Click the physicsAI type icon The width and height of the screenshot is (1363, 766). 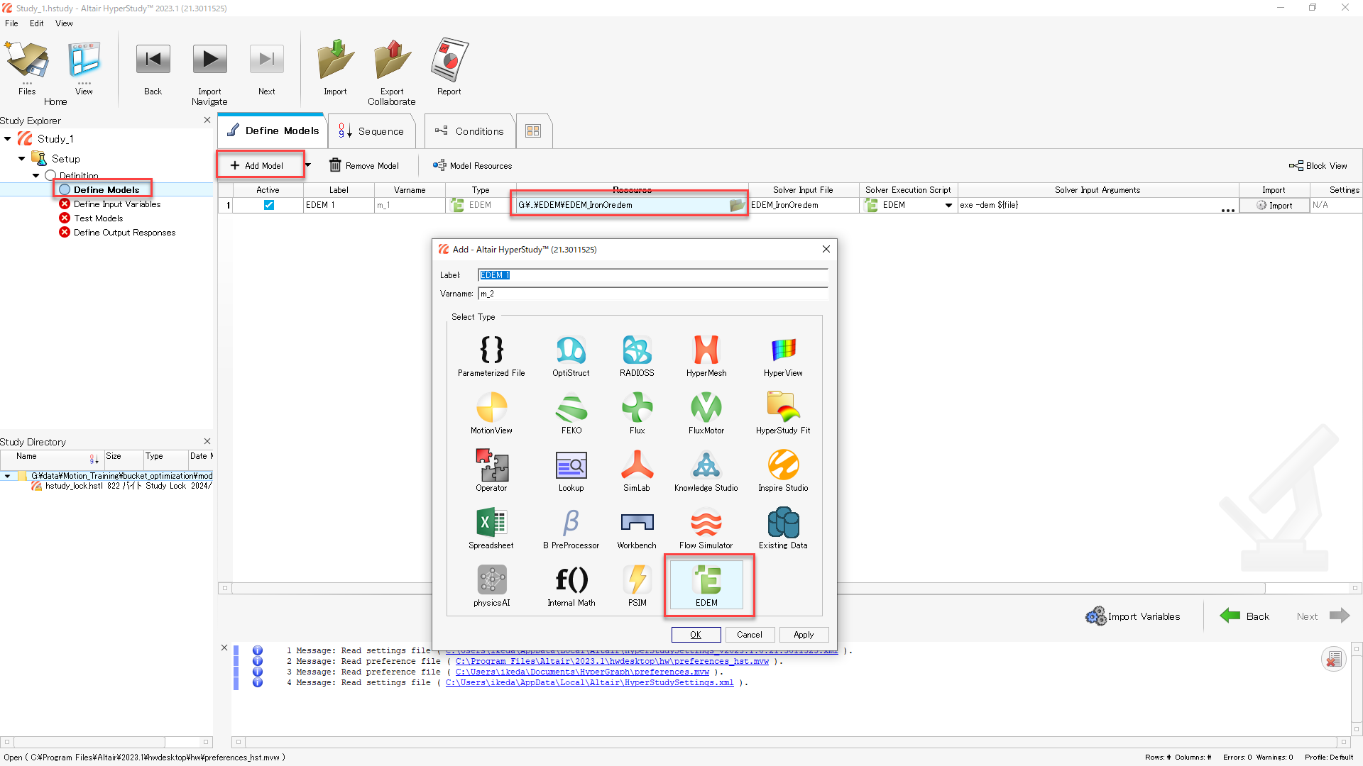[491, 580]
